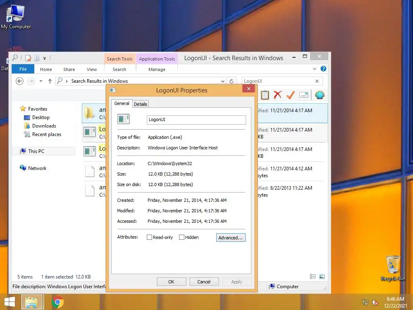Open the Search ribbon tab
Viewport: 413px width, 310px height.
pos(119,69)
